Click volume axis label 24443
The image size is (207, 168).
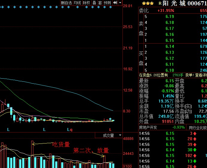pos(128,154)
